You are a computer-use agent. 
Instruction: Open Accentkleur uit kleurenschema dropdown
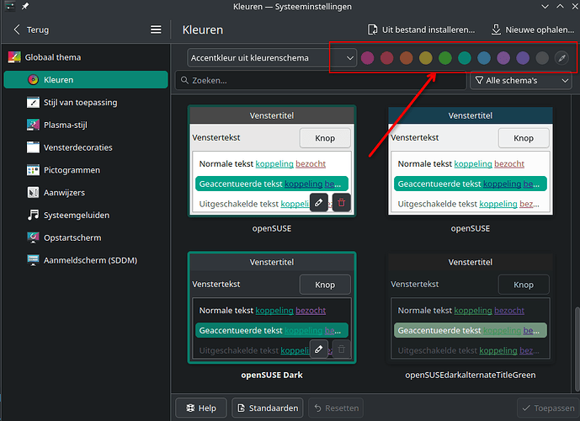(x=272, y=58)
